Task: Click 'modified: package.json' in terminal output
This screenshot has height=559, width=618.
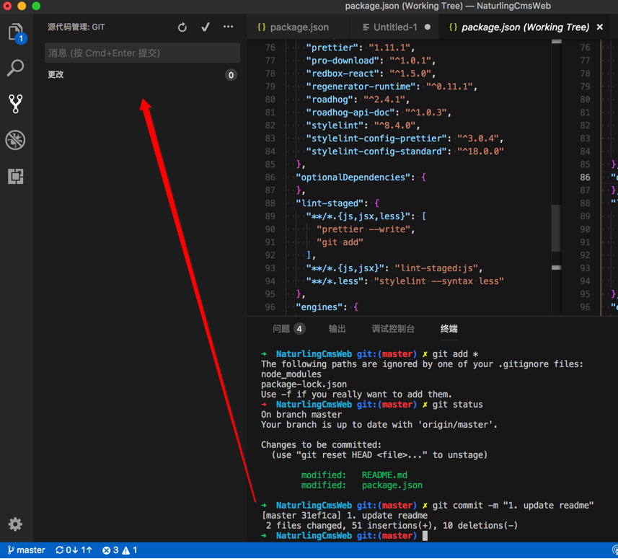Action: tap(361, 485)
